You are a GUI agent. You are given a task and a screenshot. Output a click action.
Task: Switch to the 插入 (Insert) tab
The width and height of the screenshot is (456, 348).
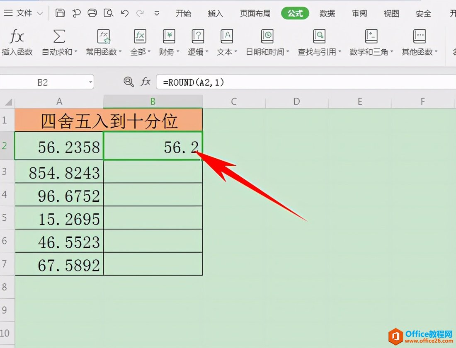(x=215, y=13)
